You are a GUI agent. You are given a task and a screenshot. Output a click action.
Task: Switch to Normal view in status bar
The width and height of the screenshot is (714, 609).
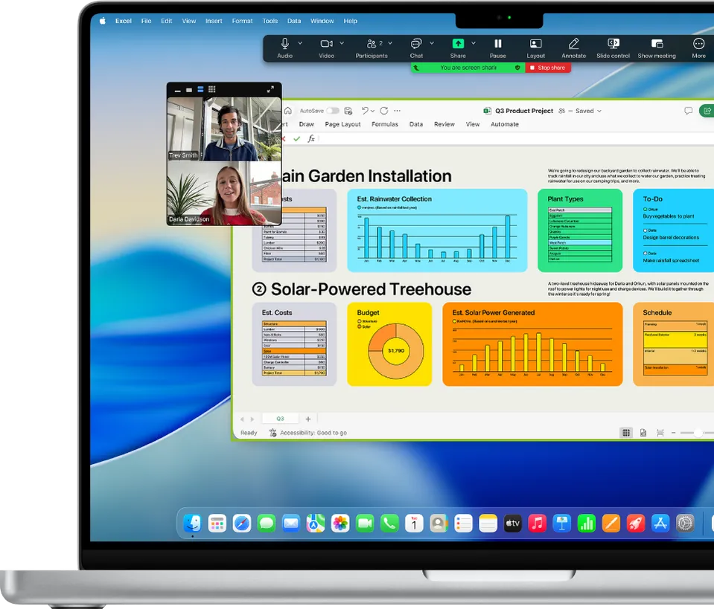[x=626, y=433]
